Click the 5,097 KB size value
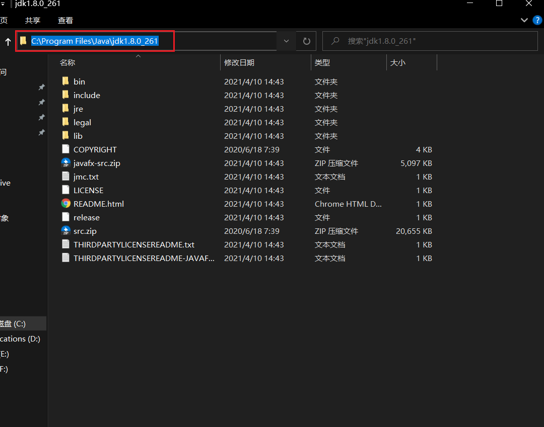 [x=417, y=163]
